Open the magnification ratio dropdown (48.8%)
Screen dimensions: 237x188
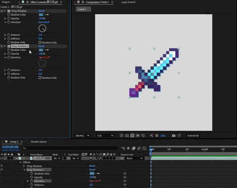[x=82, y=136]
